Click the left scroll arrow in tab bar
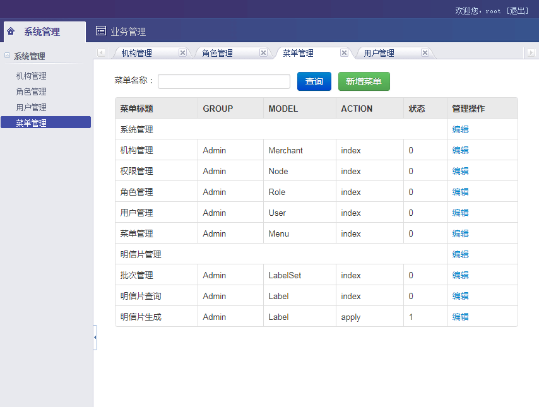Image resolution: width=539 pixels, height=407 pixels. click(x=101, y=53)
